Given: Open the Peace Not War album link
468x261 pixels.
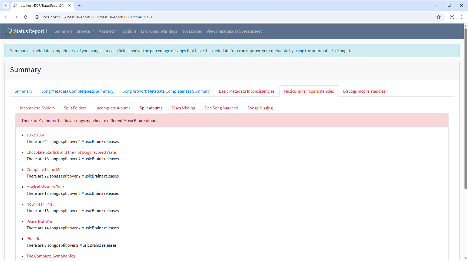Looking at the screenshot, I should (39, 222).
